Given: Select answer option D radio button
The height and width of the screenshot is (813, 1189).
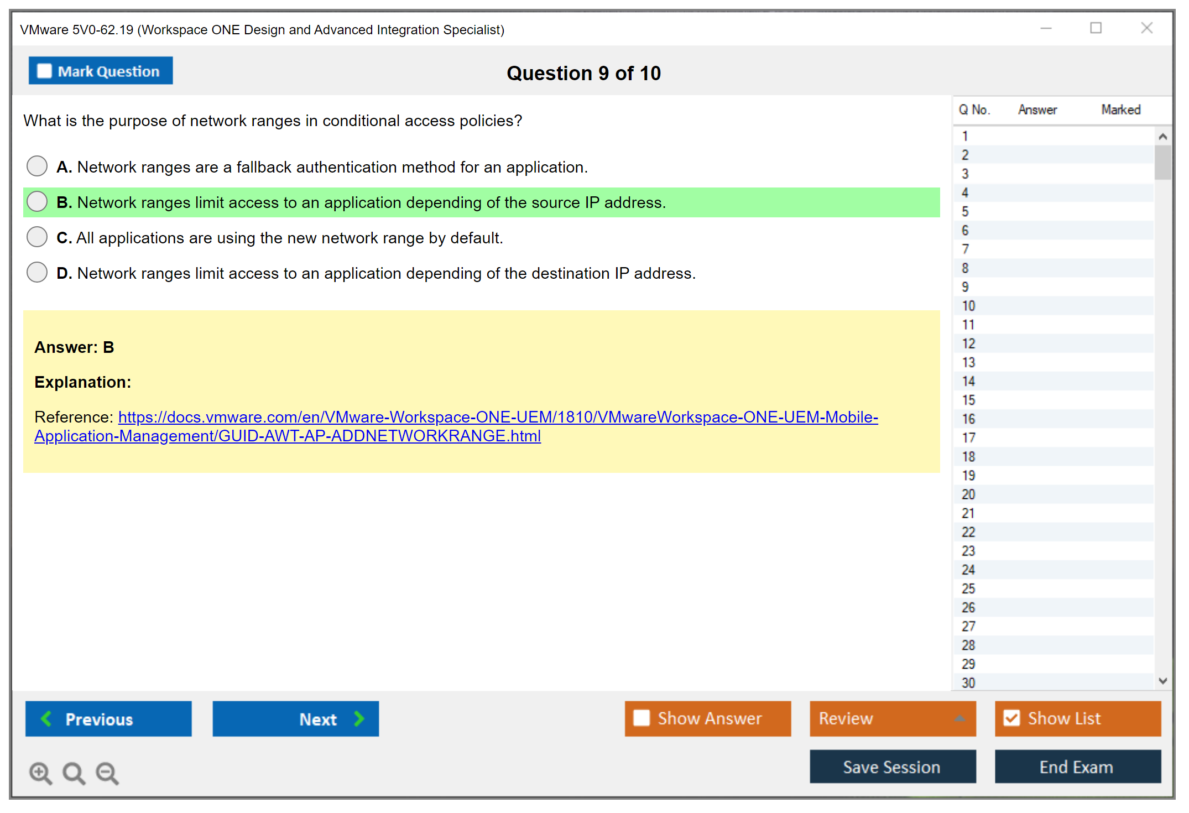Looking at the screenshot, I should click(x=37, y=272).
